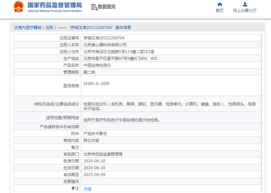
Task: Click the 有效期至 label cell
Action: click(48, 175)
